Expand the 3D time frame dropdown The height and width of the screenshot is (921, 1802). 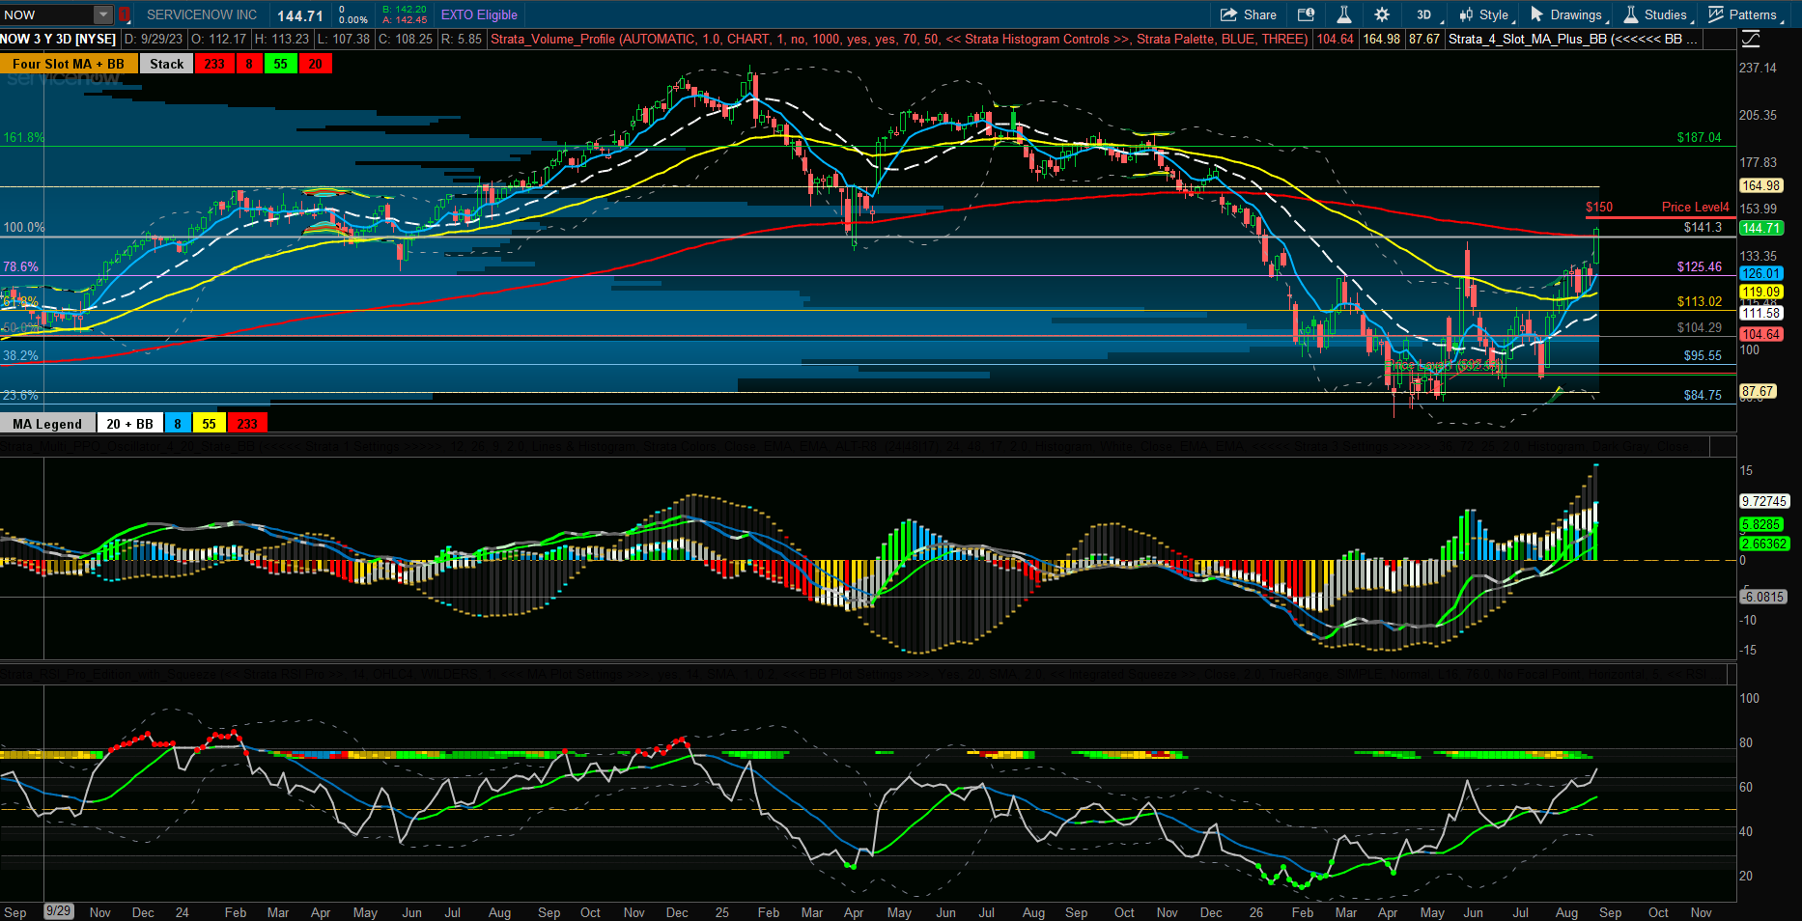tap(1427, 14)
